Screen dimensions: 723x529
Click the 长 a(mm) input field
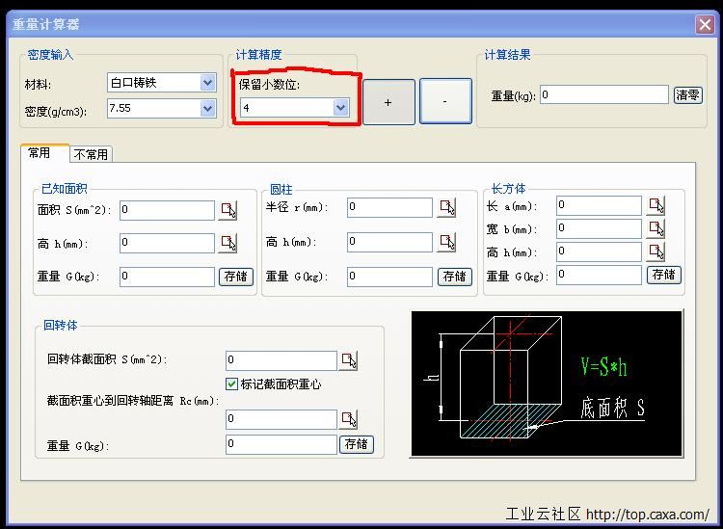coord(599,205)
